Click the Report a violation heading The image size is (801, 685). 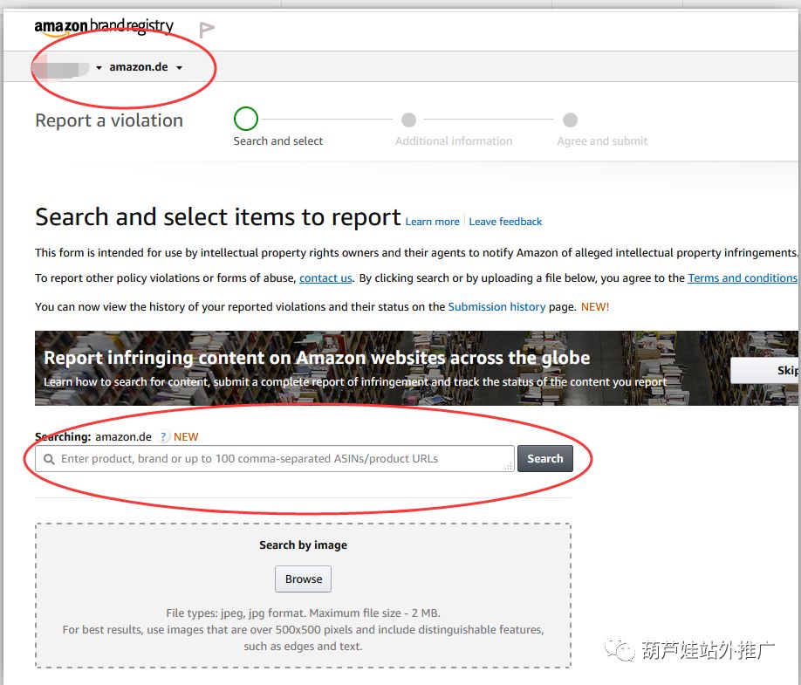[x=109, y=120]
